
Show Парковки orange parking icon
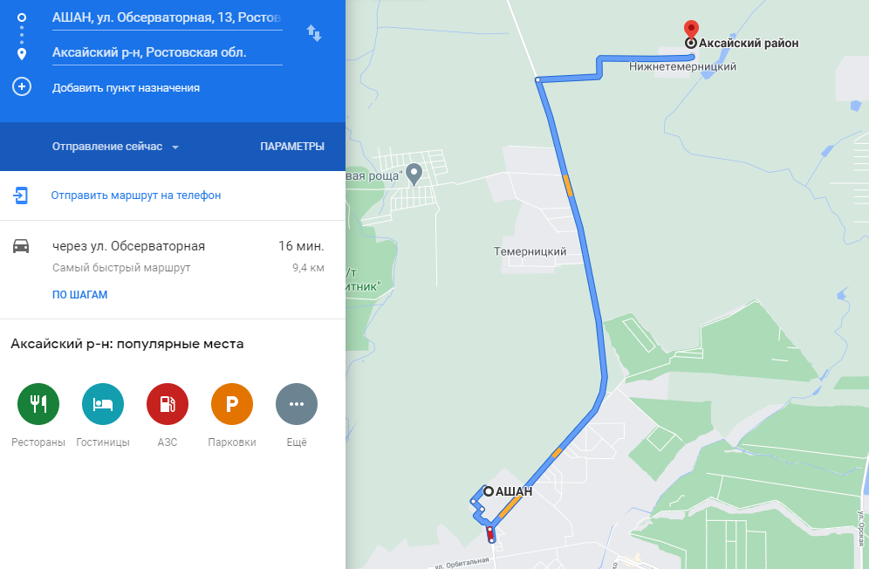(x=232, y=404)
